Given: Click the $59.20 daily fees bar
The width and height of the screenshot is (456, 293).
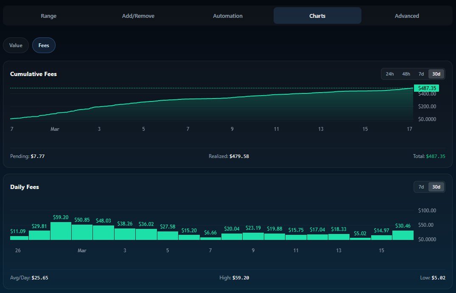Looking at the screenshot, I should [x=61, y=231].
